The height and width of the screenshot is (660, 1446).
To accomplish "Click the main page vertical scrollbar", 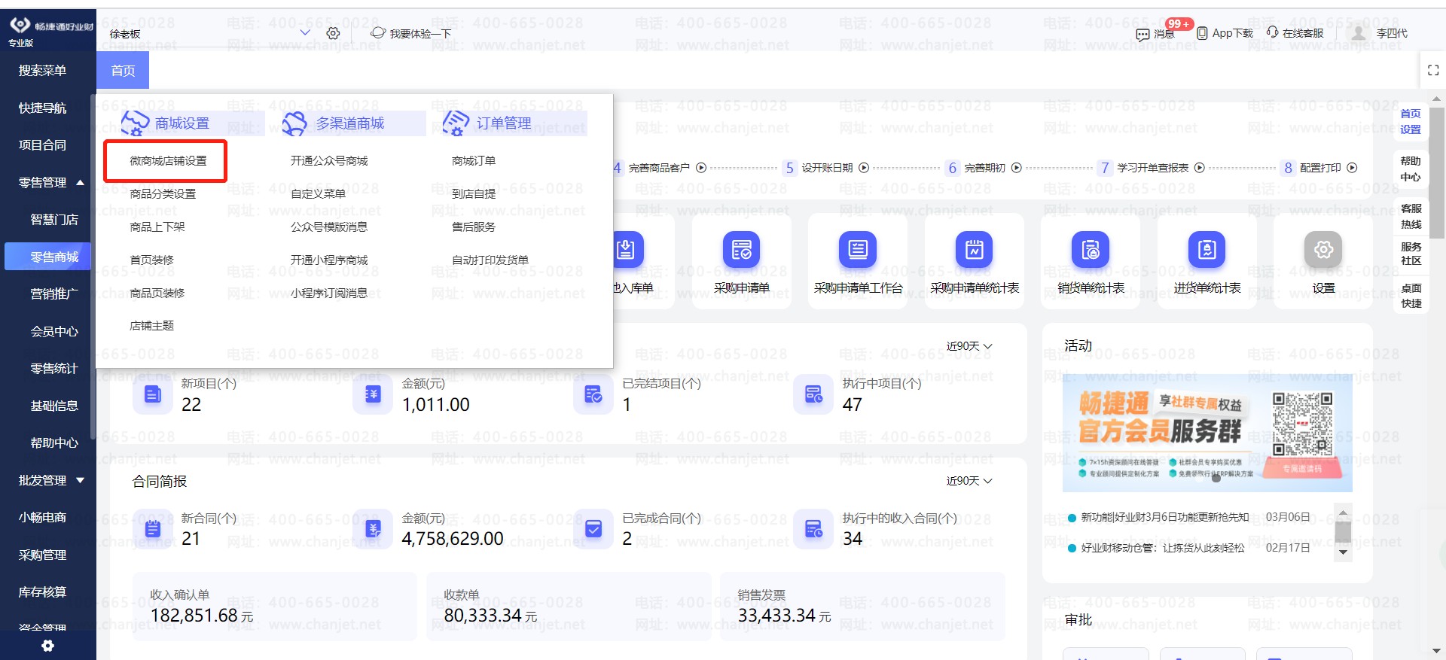I will [x=1436, y=173].
